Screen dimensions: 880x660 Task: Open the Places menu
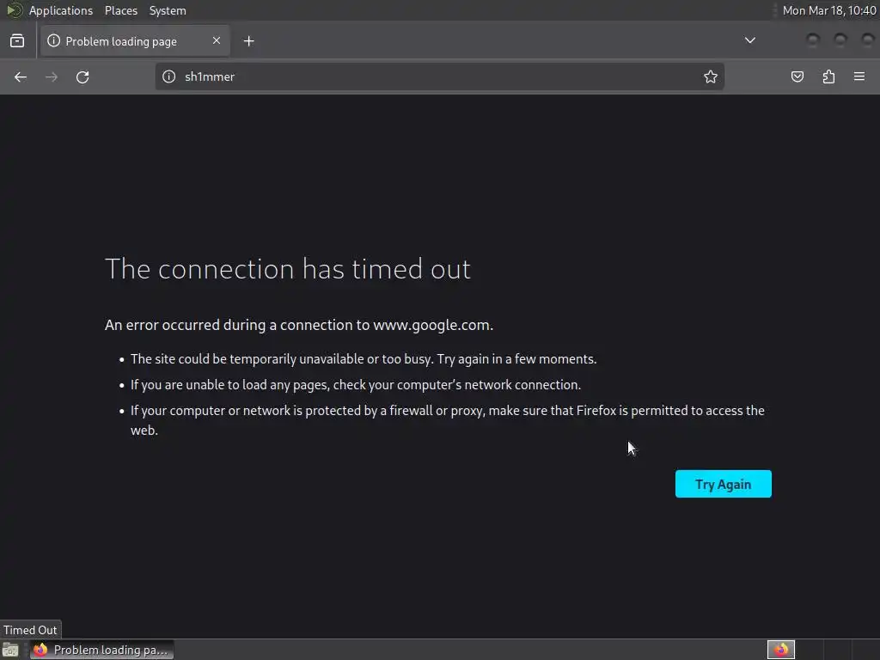pyautogui.click(x=121, y=10)
